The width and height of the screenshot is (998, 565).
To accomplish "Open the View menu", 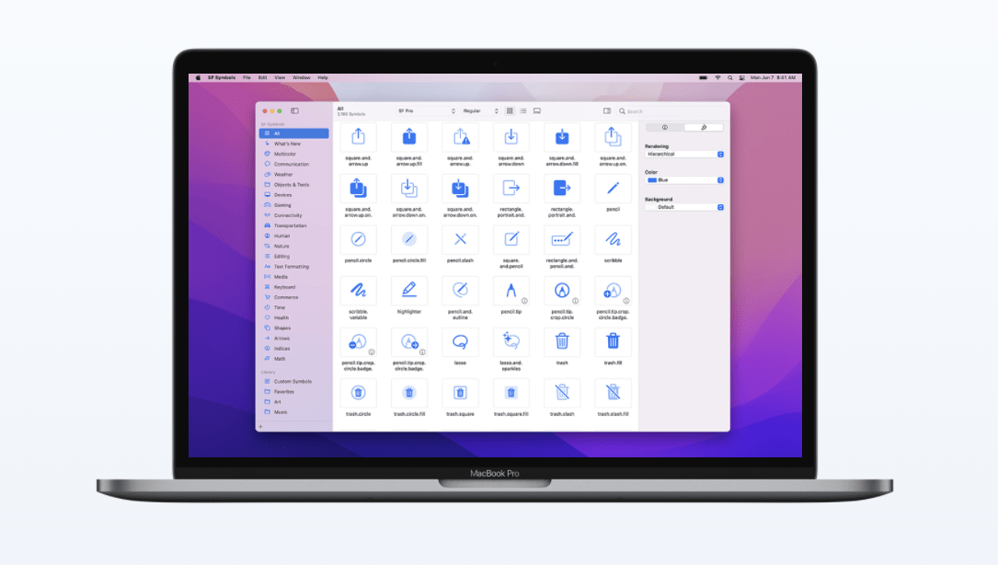I will click(x=280, y=77).
